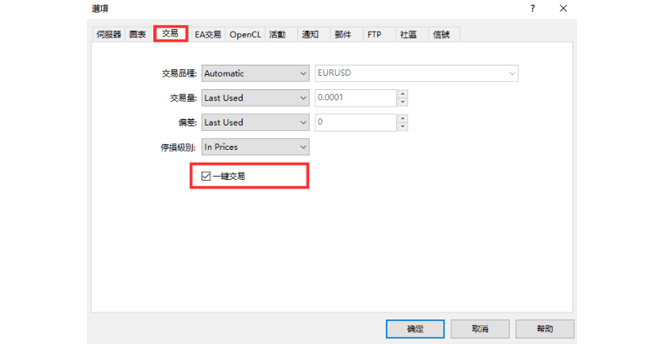Switch to the 伺服器 tab
This screenshot has width=664, height=344.
coord(108,35)
